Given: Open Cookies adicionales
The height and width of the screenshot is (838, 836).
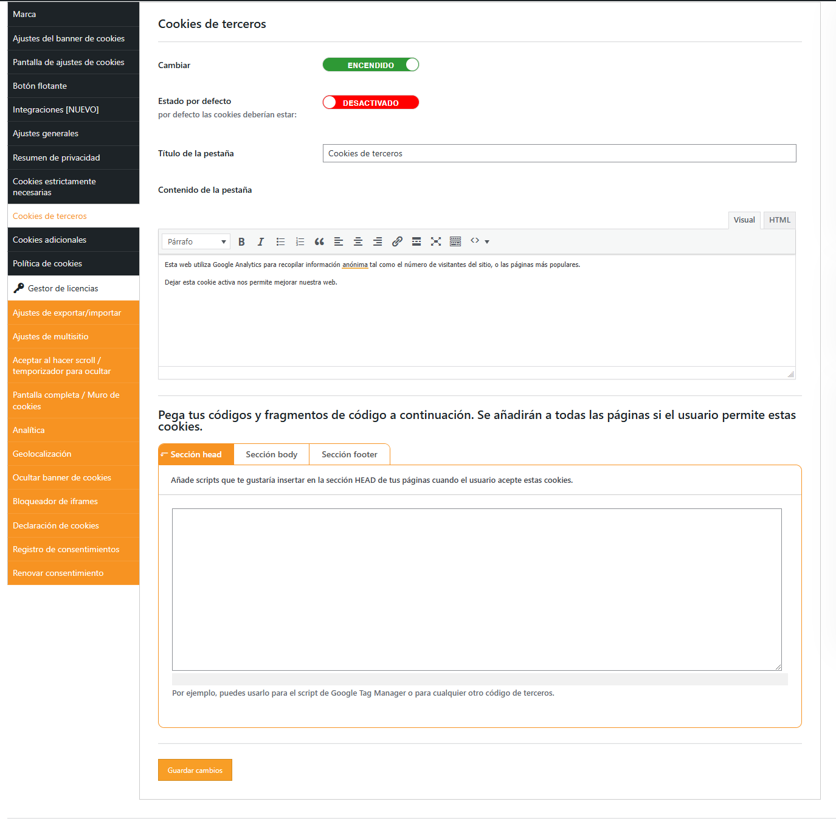Looking at the screenshot, I should [74, 240].
